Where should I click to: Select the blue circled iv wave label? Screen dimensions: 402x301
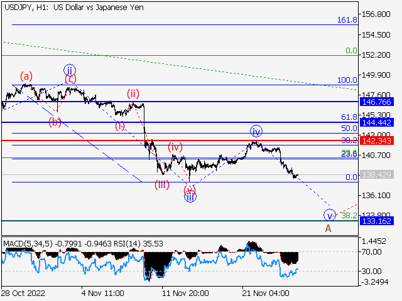(256, 131)
